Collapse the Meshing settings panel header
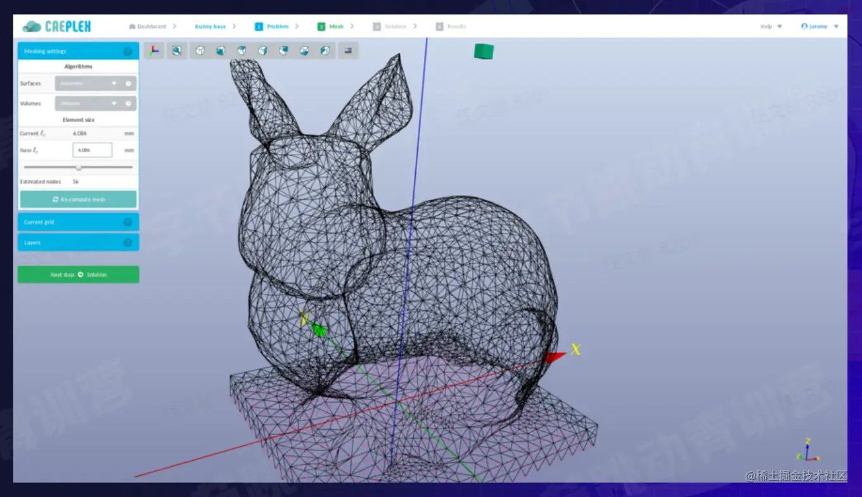The image size is (862, 497). tap(78, 51)
